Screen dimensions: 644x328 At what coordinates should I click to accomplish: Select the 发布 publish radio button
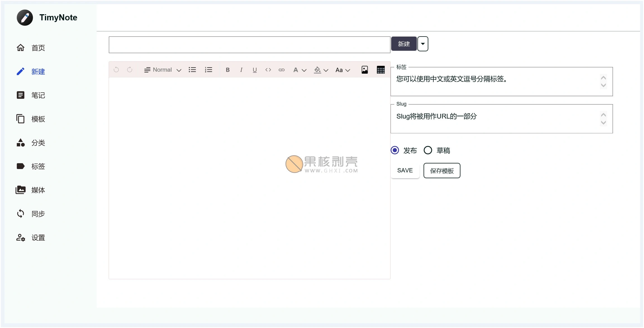pyautogui.click(x=395, y=150)
